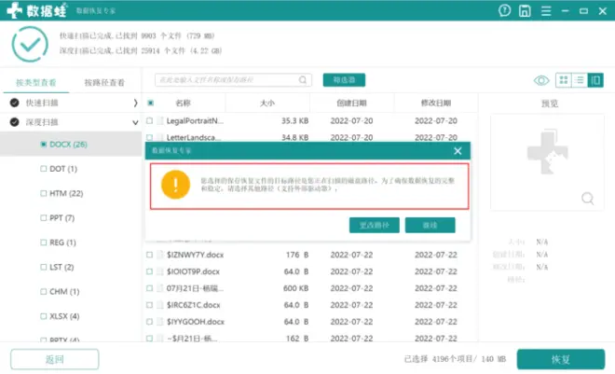Click the search magnifier in search box
Viewport: 615px width, 374px height.
pyautogui.click(x=303, y=79)
